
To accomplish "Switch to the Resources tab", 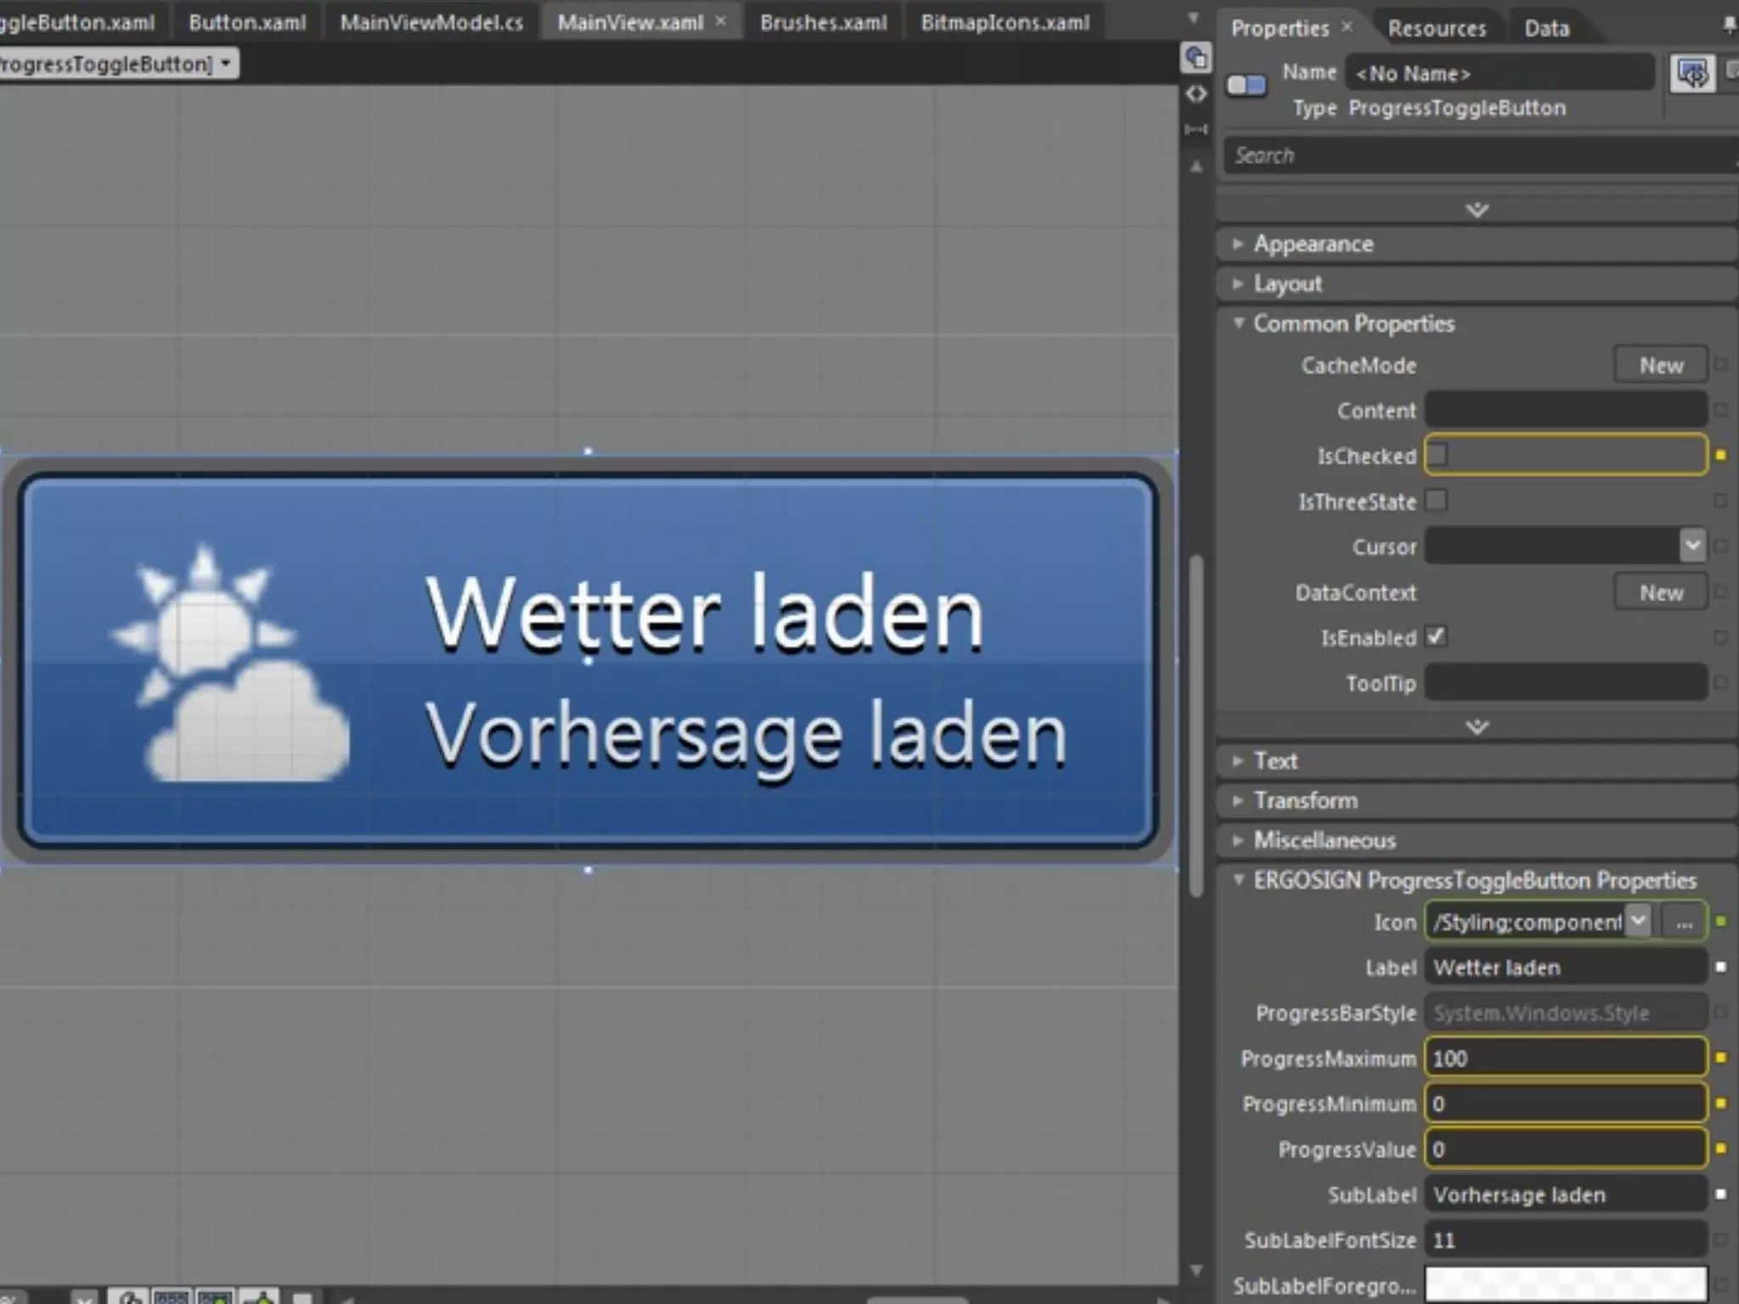I will coord(1437,28).
